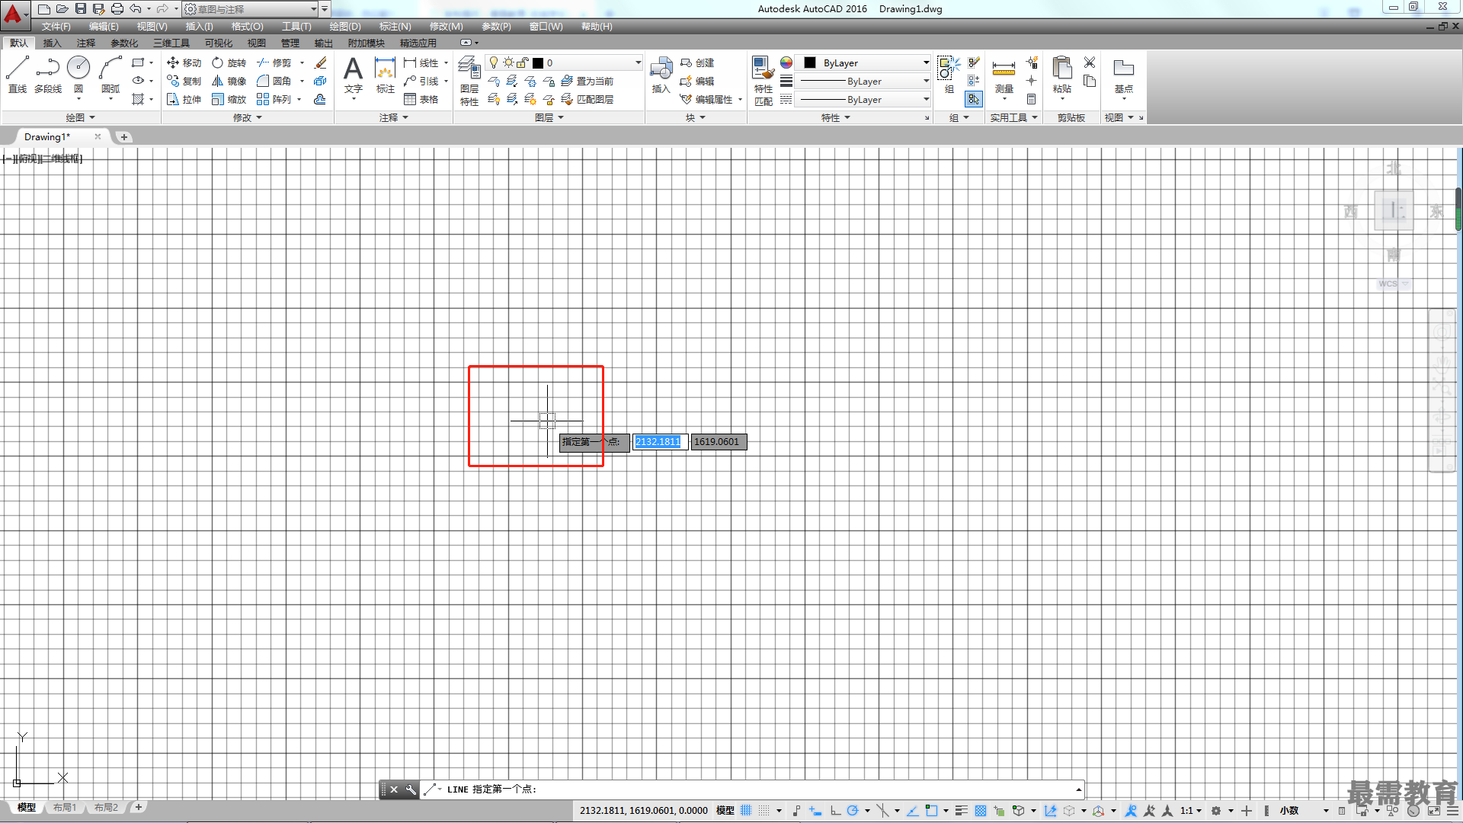1463x823 pixels.
Task: Click the 编辑属性 button
Action: click(706, 99)
